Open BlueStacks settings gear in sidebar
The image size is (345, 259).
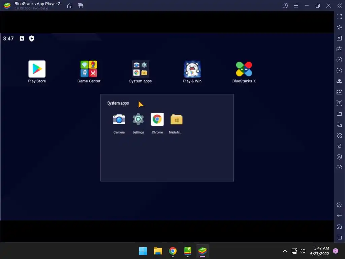(x=339, y=205)
